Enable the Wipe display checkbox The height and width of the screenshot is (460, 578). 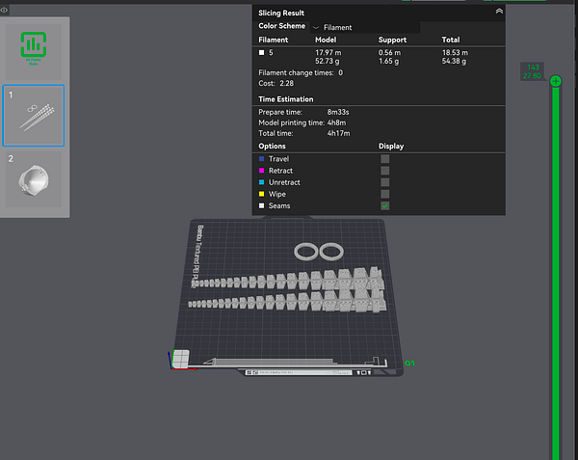point(384,195)
